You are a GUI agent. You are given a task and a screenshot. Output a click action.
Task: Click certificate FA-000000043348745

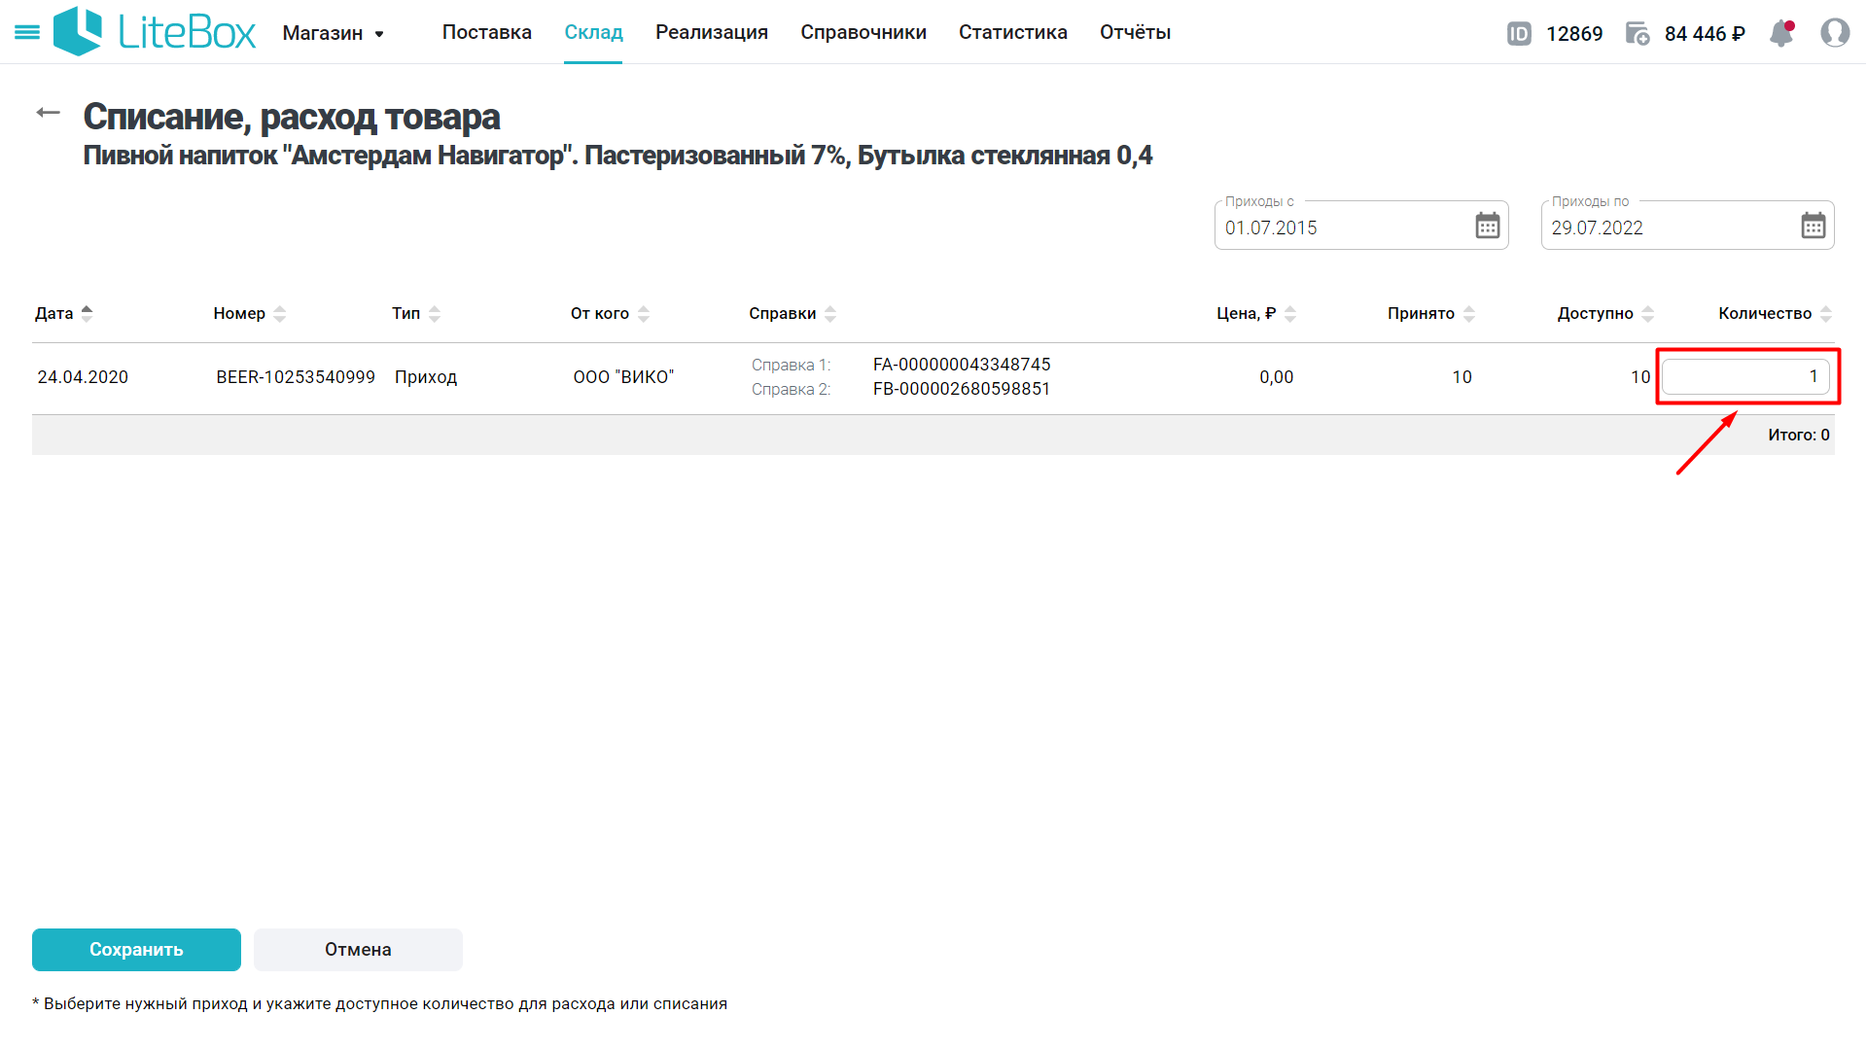(x=962, y=365)
